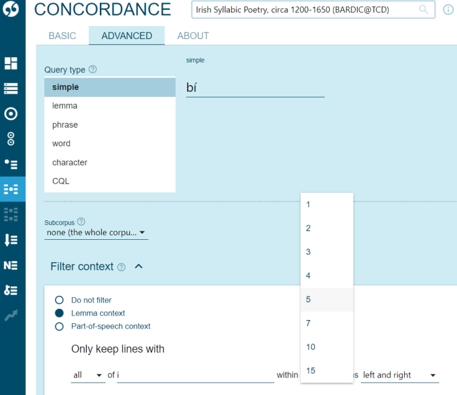Open the word sketch target icon

11,113
